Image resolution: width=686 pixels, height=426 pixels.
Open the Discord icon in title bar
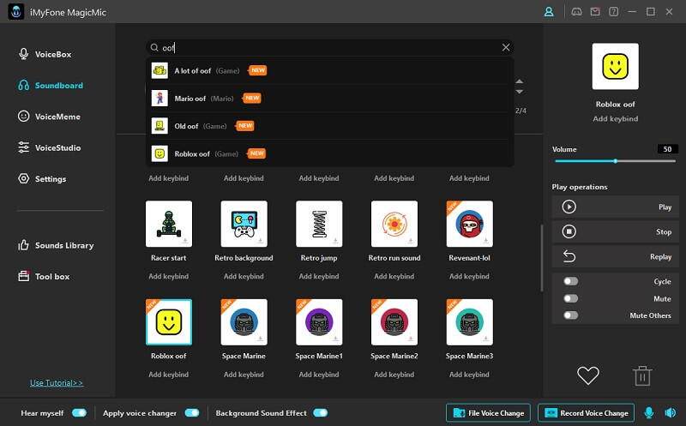click(576, 12)
